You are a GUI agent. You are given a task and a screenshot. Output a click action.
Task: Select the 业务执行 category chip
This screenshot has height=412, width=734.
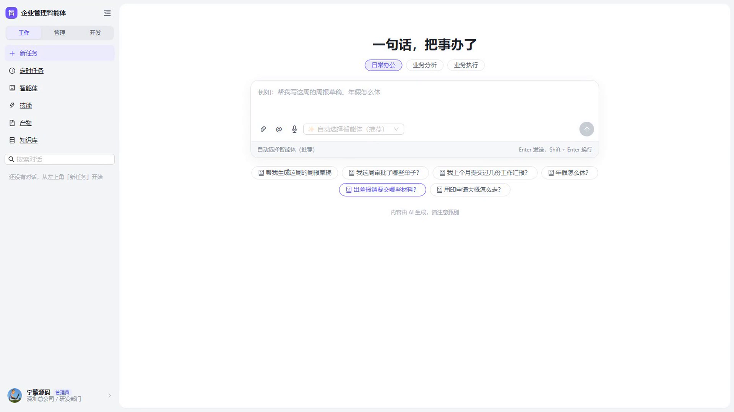pyautogui.click(x=466, y=65)
